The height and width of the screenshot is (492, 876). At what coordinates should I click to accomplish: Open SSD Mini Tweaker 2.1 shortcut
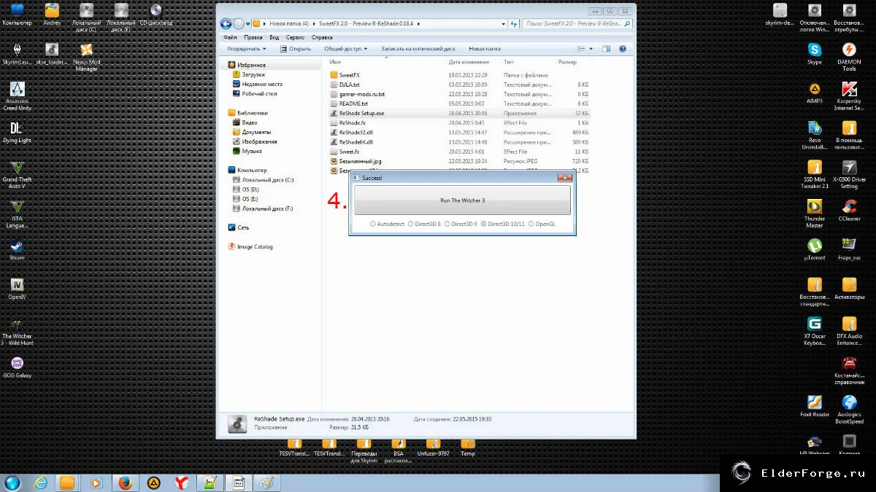pos(815,175)
